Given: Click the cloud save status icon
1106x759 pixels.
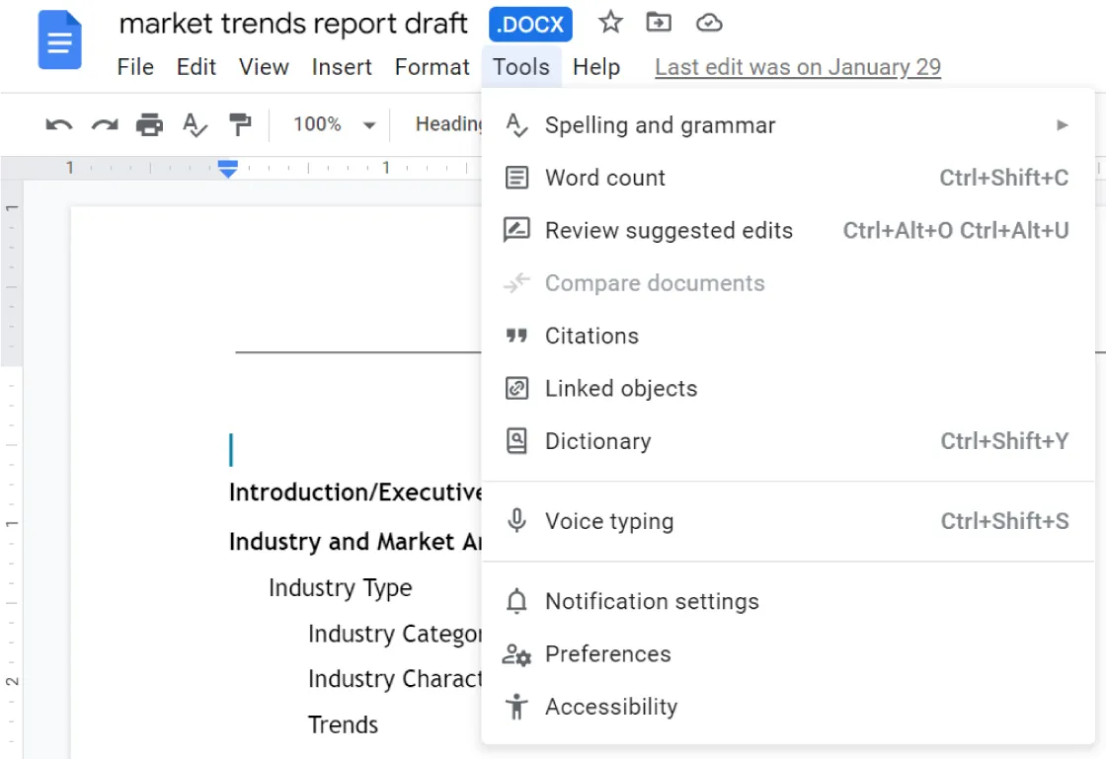Looking at the screenshot, I should [x=708, y=24].
